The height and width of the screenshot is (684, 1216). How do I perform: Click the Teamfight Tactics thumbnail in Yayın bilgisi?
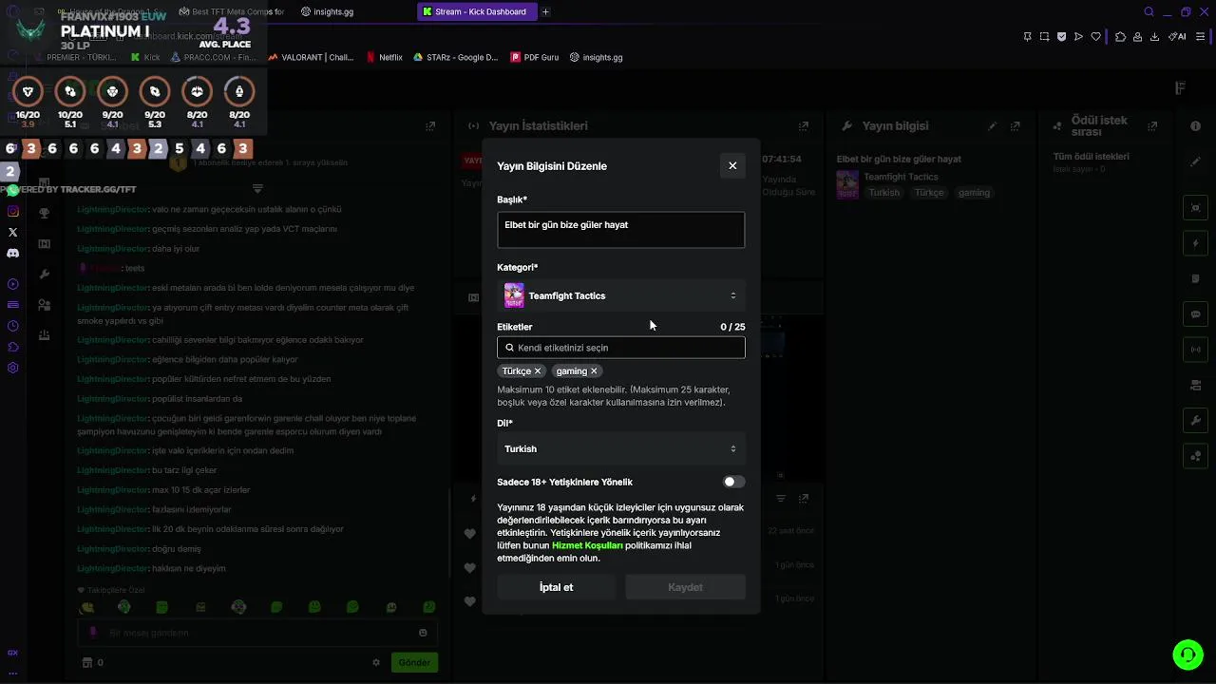847,185
